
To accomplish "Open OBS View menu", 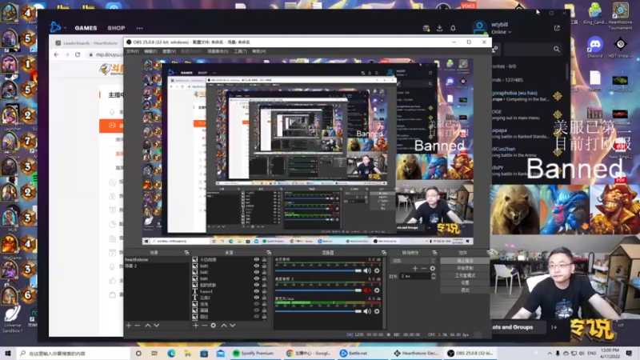I will coord(169,51).
